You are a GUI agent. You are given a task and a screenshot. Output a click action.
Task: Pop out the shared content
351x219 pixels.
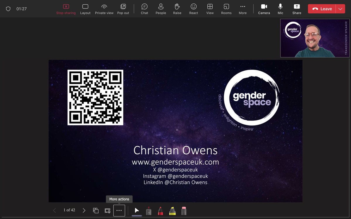[123, 9]
